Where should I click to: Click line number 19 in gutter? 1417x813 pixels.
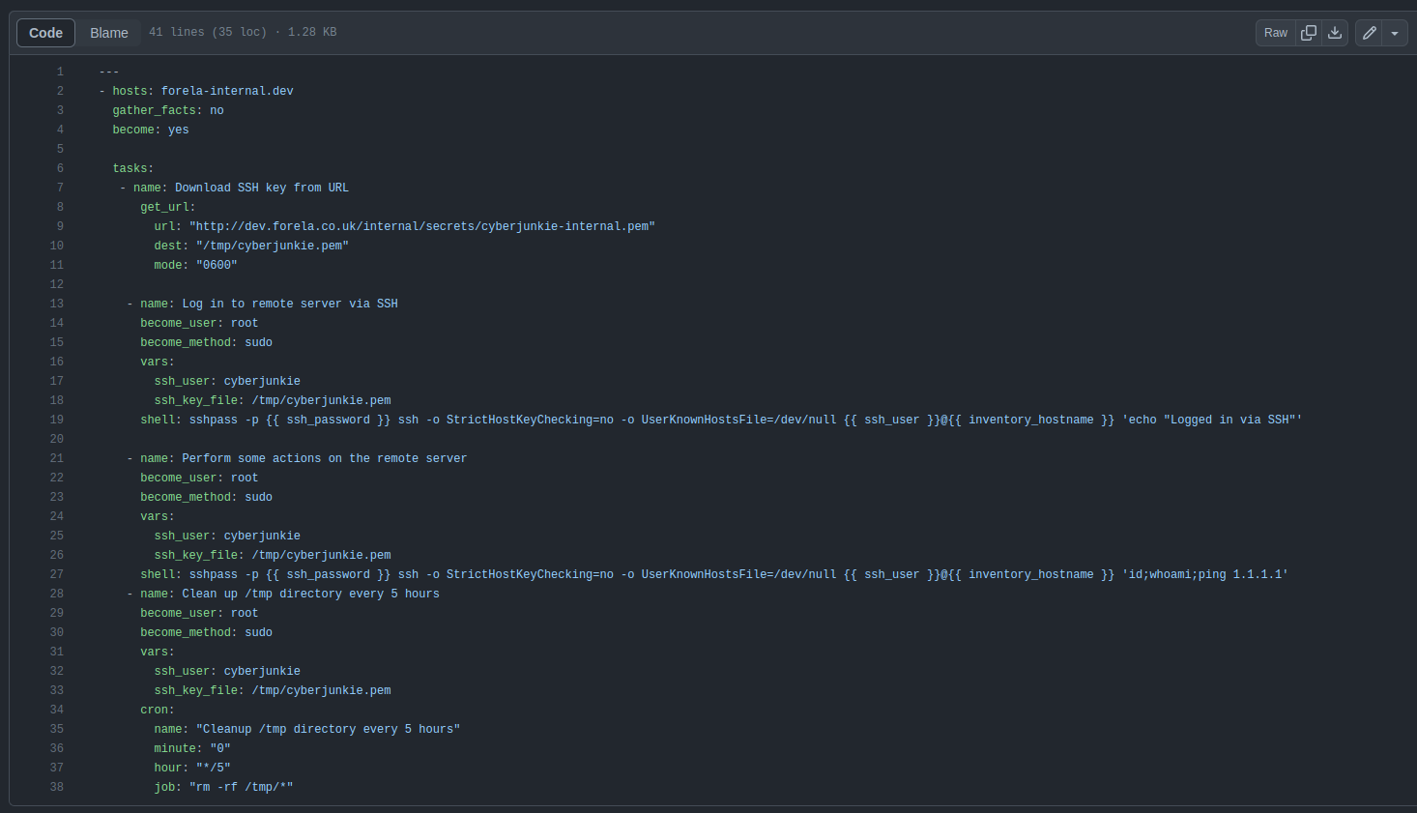[57, 420]
